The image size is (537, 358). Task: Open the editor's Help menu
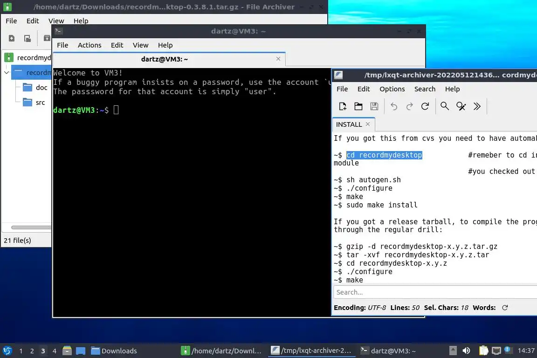click(452, 89)
